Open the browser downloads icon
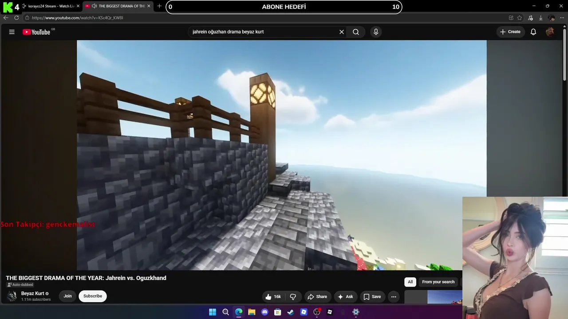The image size is (568, 319). point(540,18)
